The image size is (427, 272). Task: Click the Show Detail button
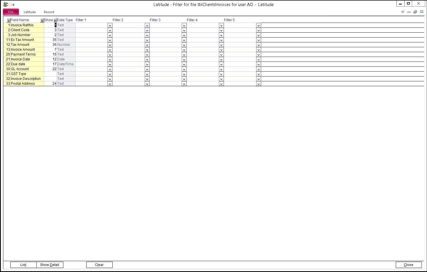(50, 265)
